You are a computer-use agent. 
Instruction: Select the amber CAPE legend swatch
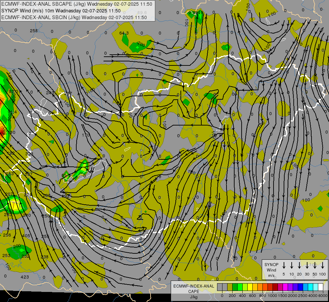point(255,287)
